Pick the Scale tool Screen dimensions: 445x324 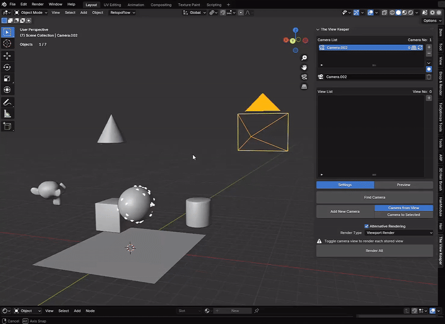coord(7,78)
